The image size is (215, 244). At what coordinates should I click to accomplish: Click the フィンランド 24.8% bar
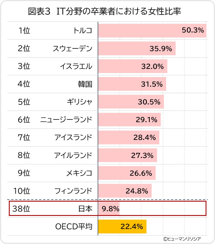pyautogui.click(x=125, y=191)
